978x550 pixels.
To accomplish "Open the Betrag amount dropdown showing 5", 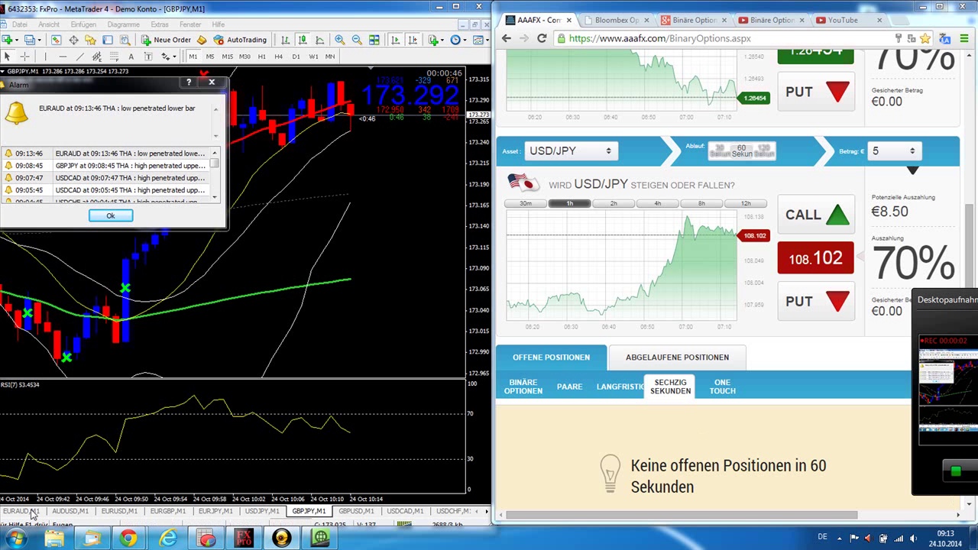I will (892, 151).
